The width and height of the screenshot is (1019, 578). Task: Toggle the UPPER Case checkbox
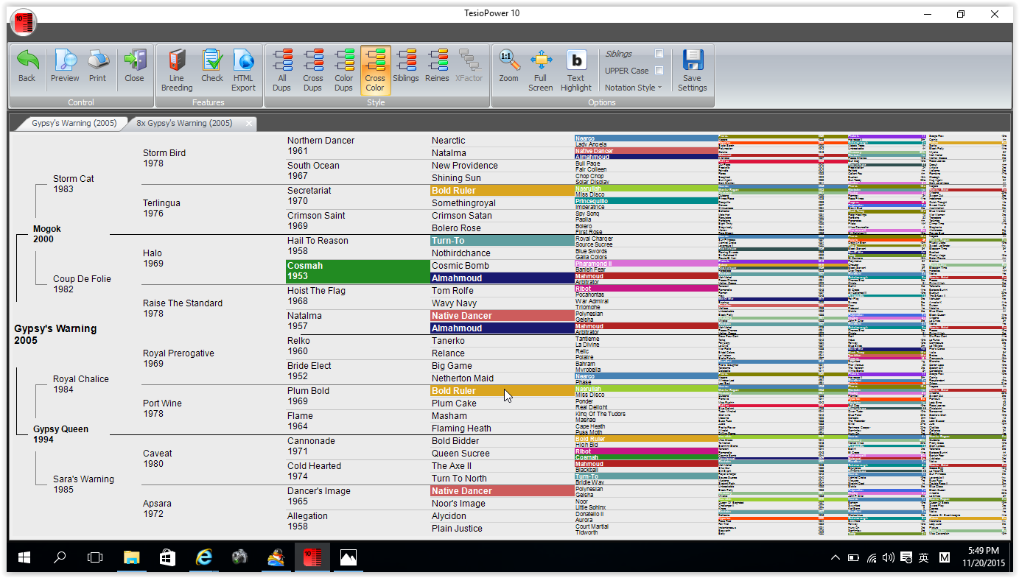[x=659, y=71]
